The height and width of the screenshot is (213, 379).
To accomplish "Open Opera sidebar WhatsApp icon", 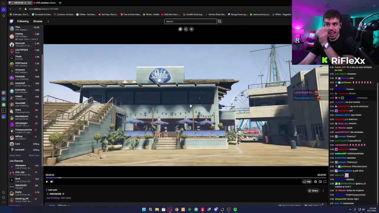I will [x=4, y=105].
